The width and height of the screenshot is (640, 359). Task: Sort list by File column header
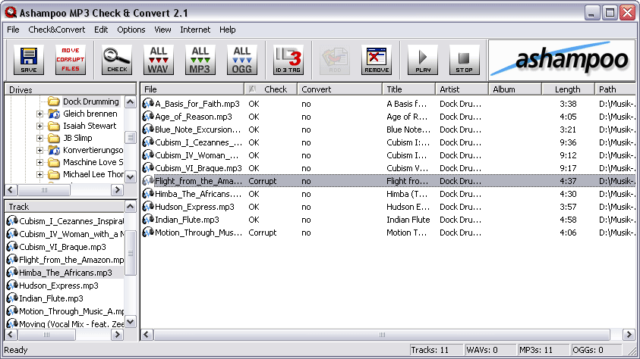192,89
